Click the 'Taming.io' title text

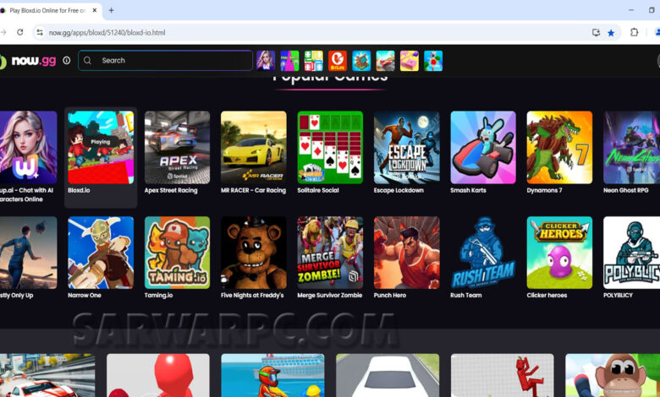tap(159, 296)
